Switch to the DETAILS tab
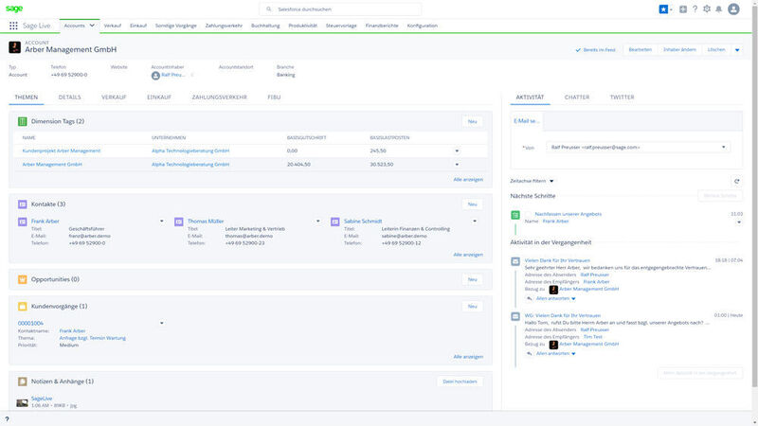The width and height of the screenshot is (758, 426). pyautogui.click(x=69, y=98)
